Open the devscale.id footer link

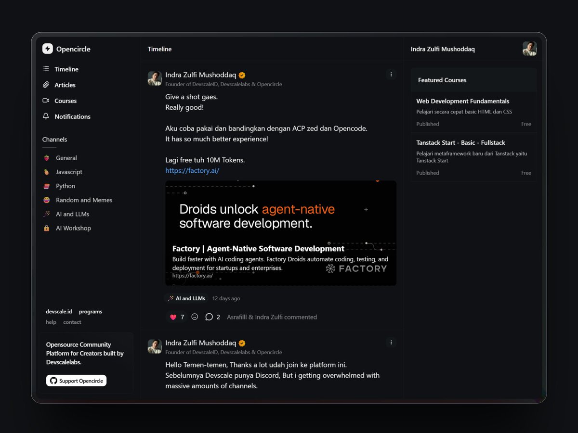[x=59, y=312]
